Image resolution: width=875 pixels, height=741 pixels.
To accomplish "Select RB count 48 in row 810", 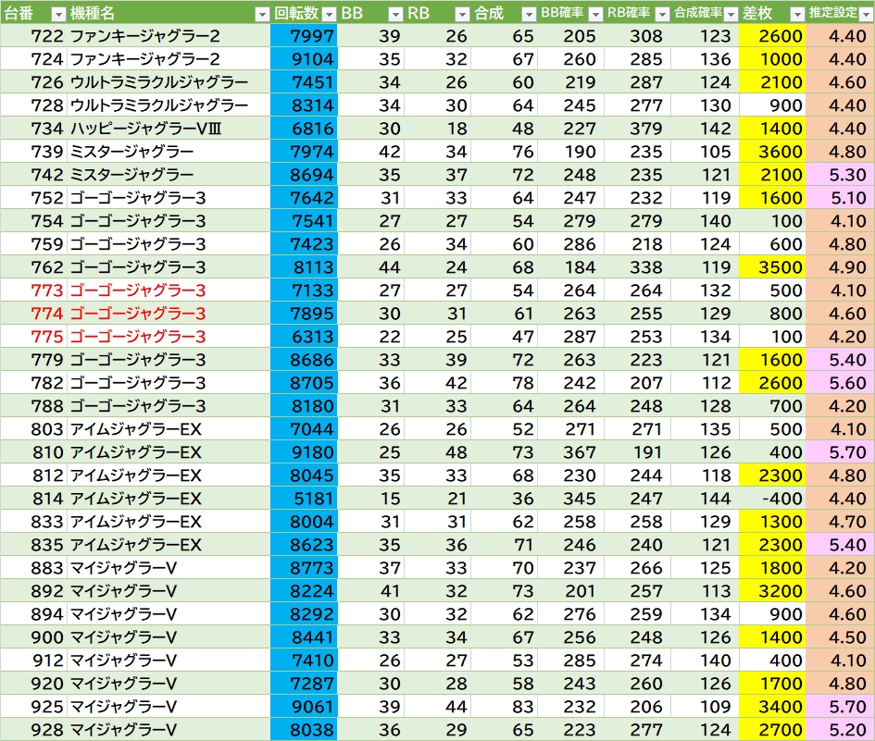I will 437,452.
